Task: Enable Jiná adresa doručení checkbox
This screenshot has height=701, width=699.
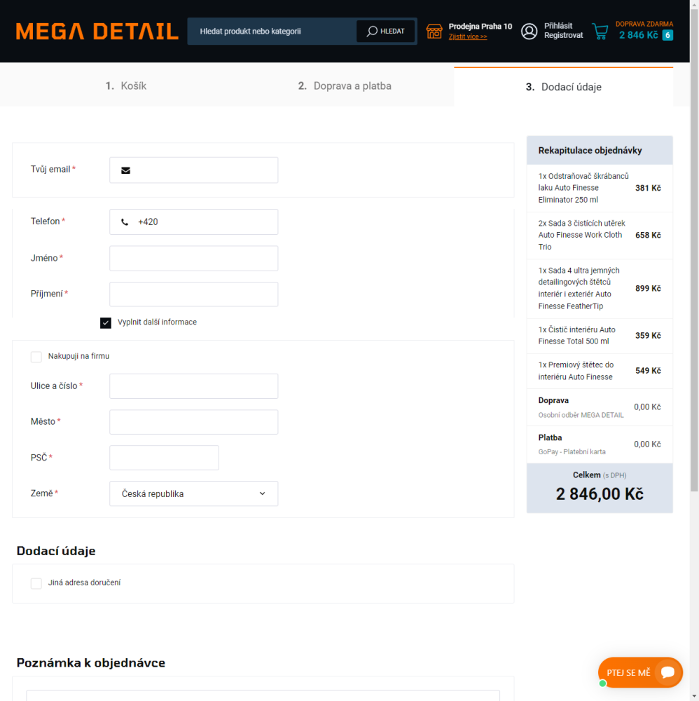Action: tap(36, 583)
